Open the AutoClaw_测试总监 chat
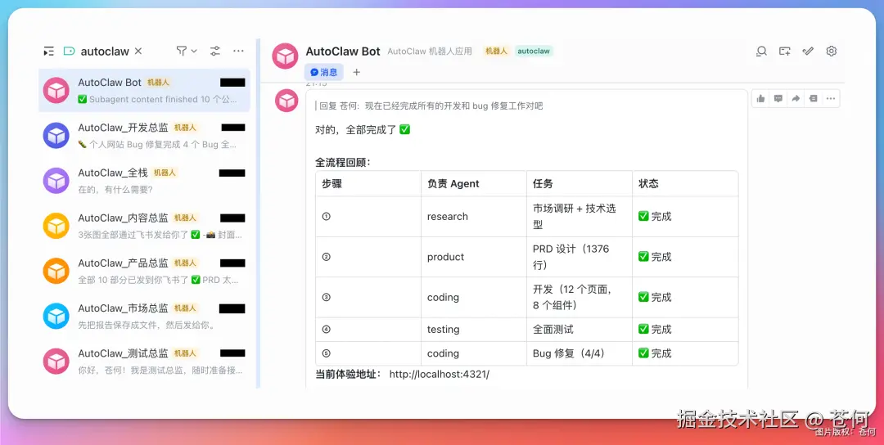Image resolution: width=884 pixels, height=445 pixels. click(x=144, y=361)
